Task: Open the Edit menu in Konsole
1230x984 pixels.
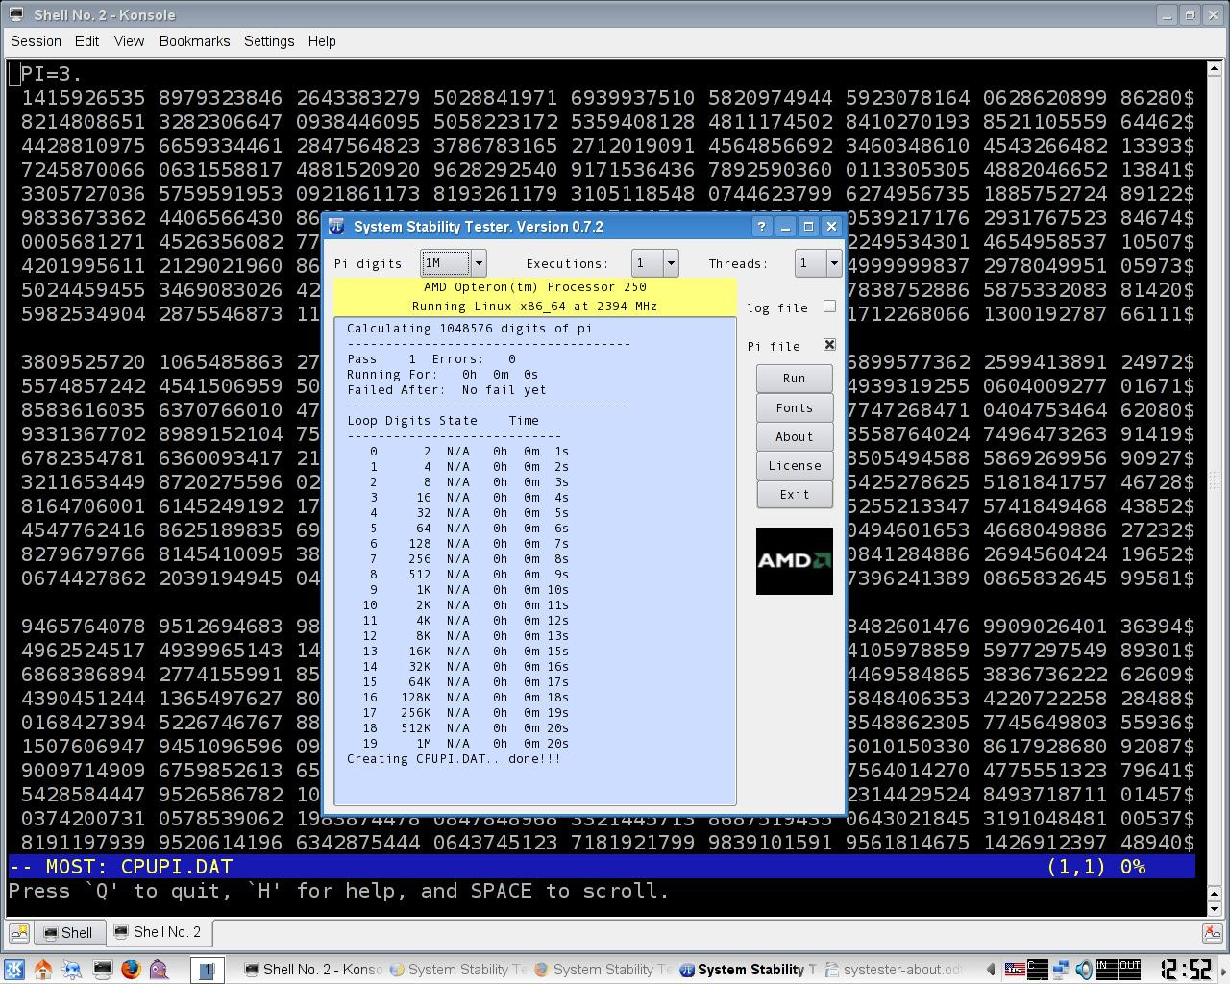Action: point(86,41)
